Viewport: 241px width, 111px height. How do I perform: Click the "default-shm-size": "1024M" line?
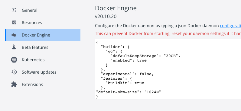coord(129,92)
